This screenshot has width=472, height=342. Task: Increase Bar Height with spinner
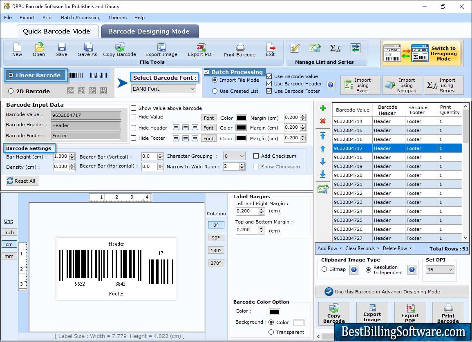(72, 155)
